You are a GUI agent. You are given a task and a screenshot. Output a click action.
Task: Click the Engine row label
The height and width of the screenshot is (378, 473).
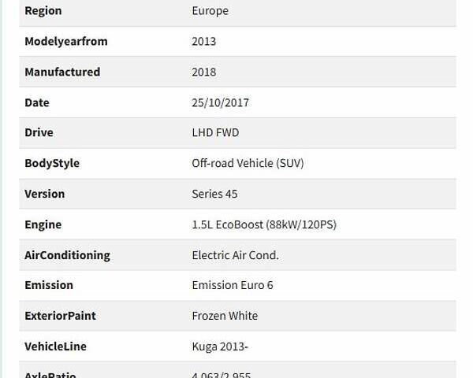(43, 224)
